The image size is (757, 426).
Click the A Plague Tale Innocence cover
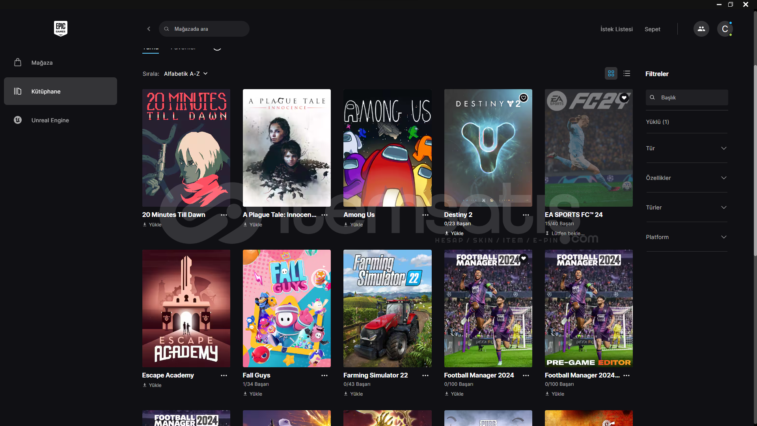click(287, 148)
